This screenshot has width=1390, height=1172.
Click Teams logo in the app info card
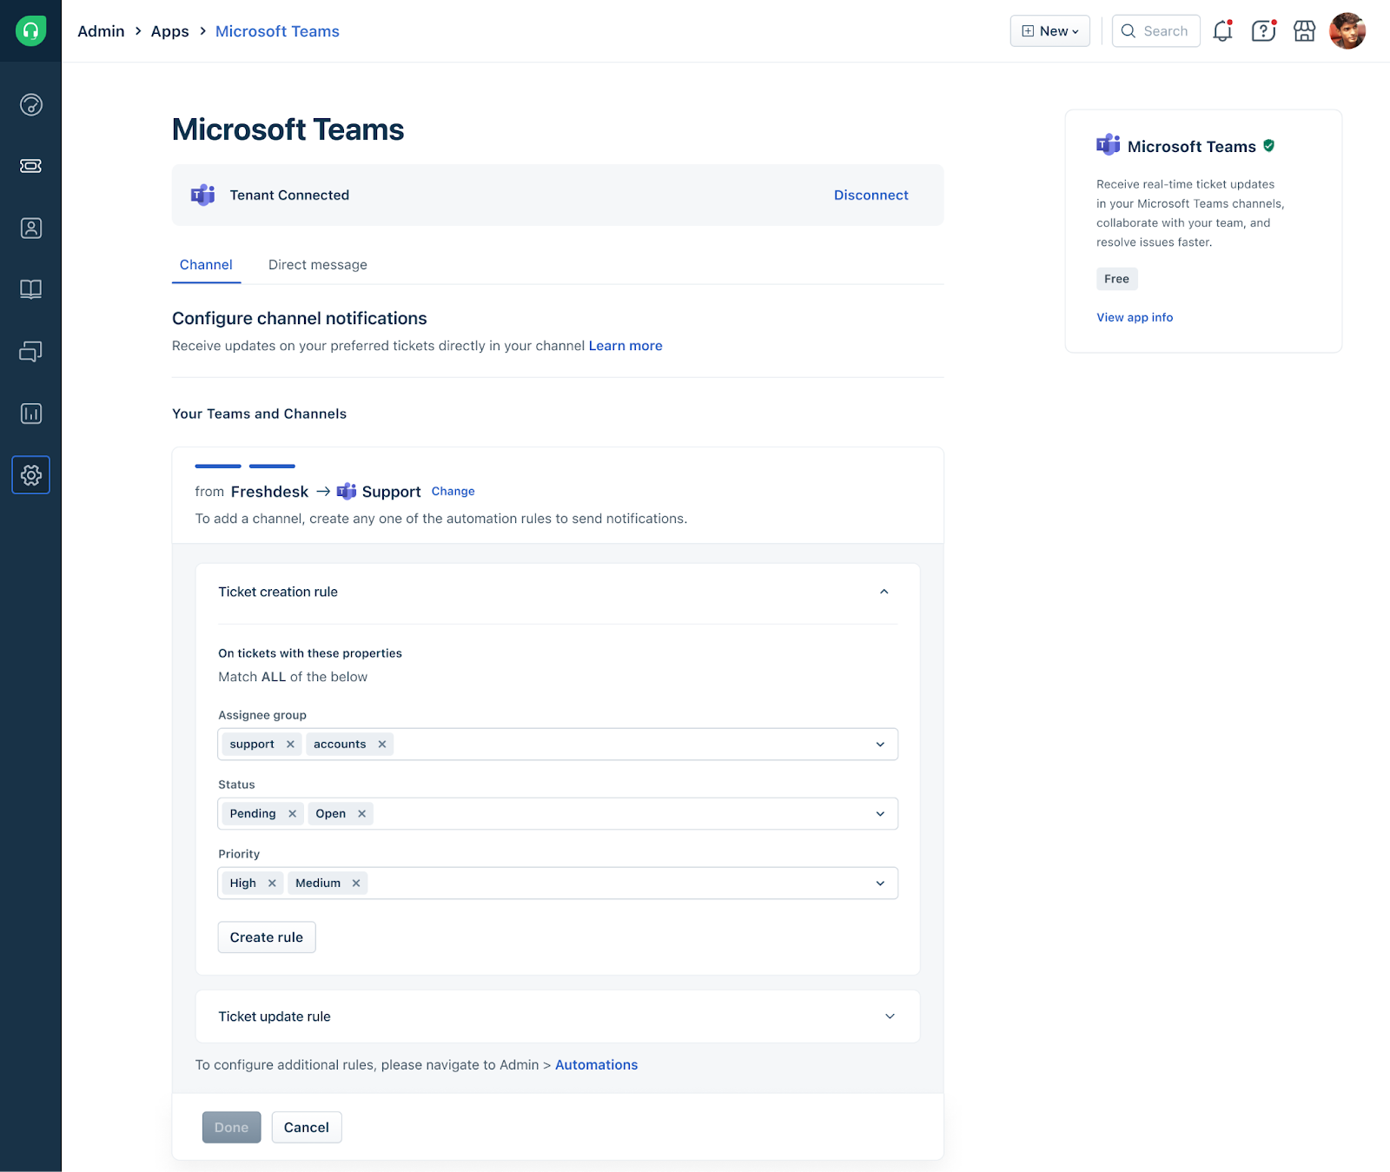click(1108, 145)
